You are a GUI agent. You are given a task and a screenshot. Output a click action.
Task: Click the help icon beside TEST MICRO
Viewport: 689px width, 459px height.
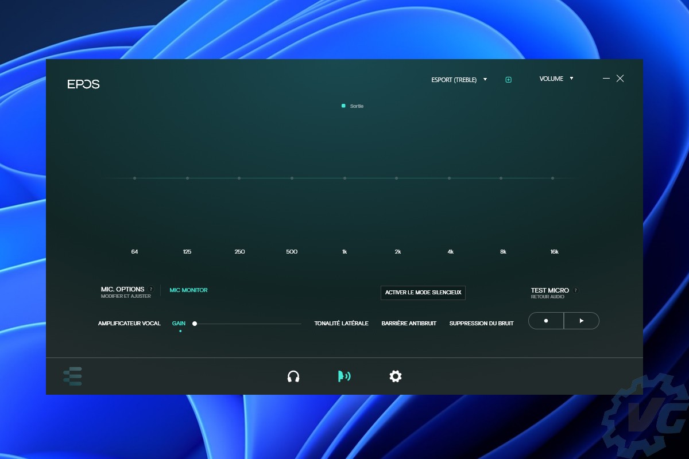pyautogui.click(x=576, y=290)
